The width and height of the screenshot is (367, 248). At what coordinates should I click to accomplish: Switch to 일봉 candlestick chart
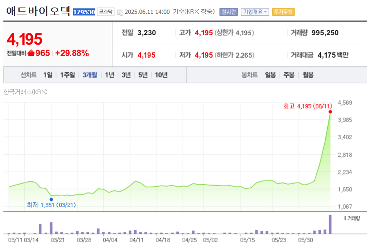(x=270, y=75)
